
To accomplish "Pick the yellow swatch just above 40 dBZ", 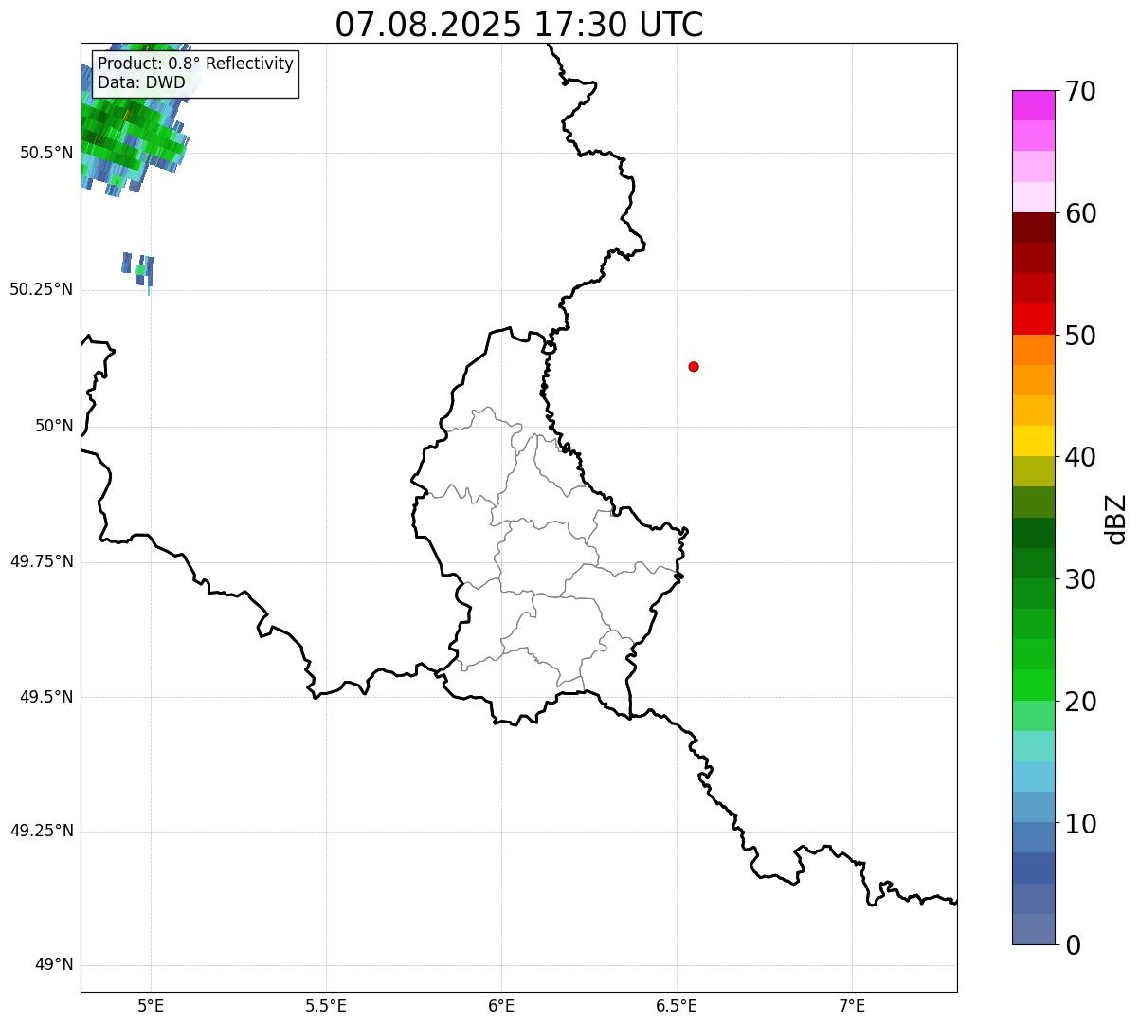I will tap(1033, 441).
